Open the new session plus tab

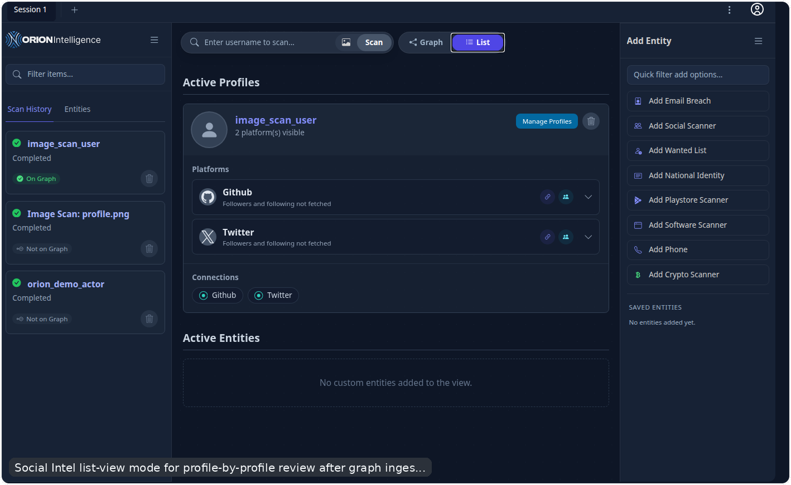(74, 10)
